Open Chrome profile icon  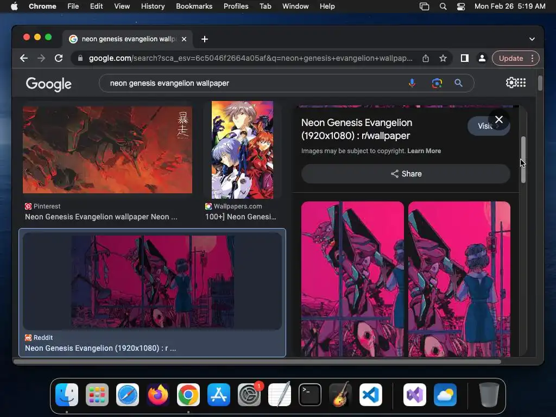[482, 58]
